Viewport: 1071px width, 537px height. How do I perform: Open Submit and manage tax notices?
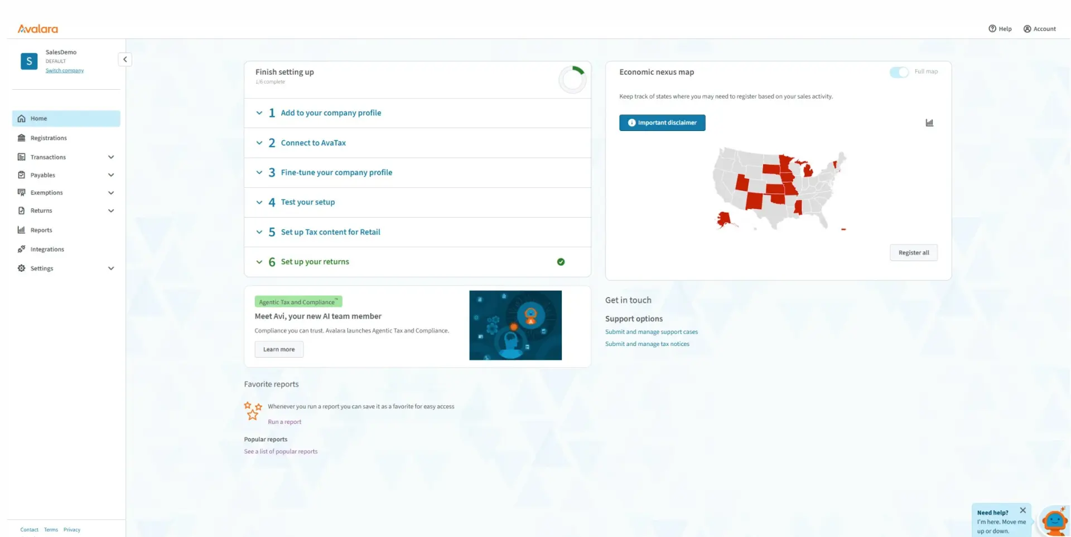(647, 344)
